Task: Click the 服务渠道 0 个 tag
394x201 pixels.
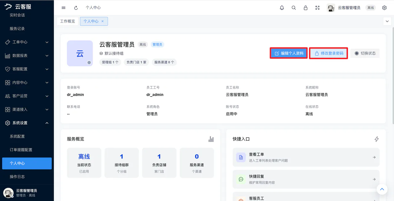Action: point(164,62)
